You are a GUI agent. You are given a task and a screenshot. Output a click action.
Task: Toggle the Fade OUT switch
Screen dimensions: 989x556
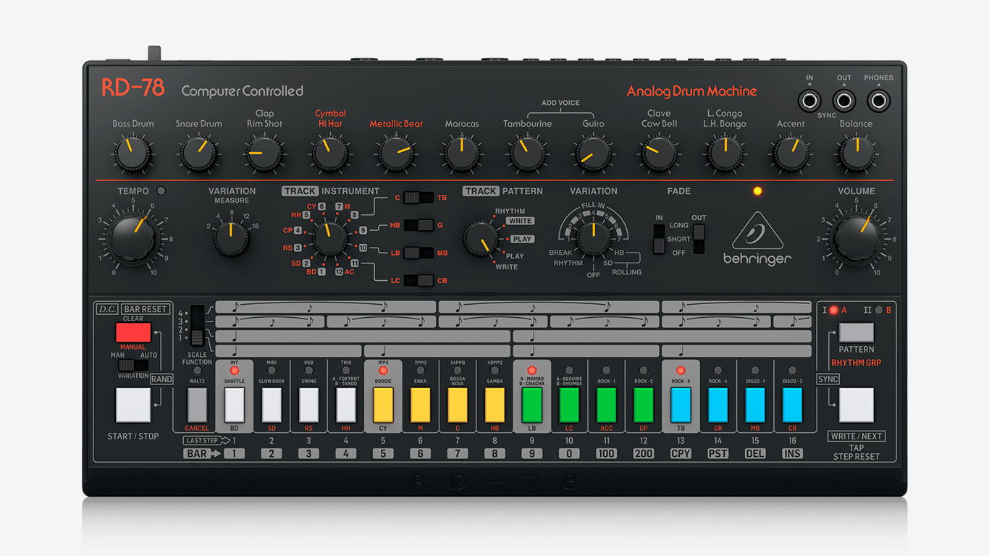699,239
